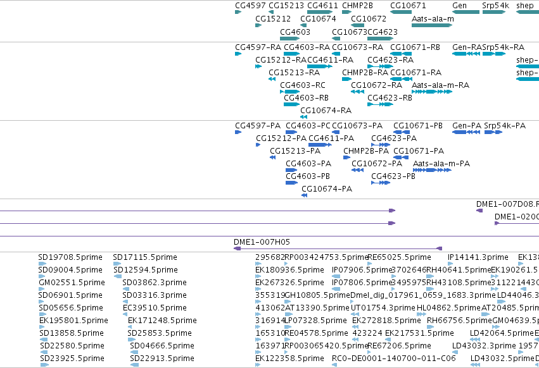Click EST IP14141.3prime
Image resolution: width=539 pixels, height=368 pixels.
(x=478, y=257)
